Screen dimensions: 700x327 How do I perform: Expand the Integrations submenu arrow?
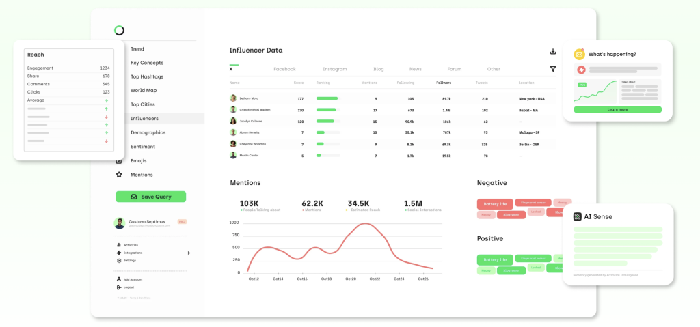[x=189, y=253]
